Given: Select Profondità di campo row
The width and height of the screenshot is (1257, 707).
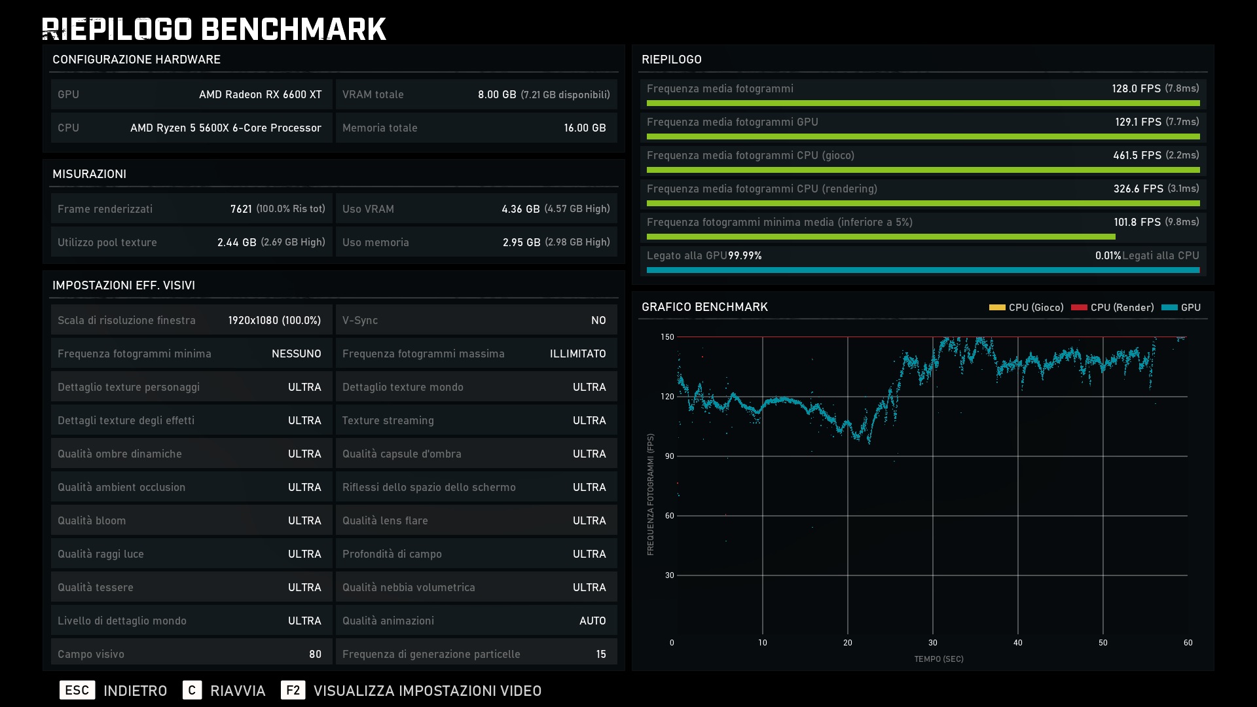Looking at the screenshot, I should [x=477, y=554].
